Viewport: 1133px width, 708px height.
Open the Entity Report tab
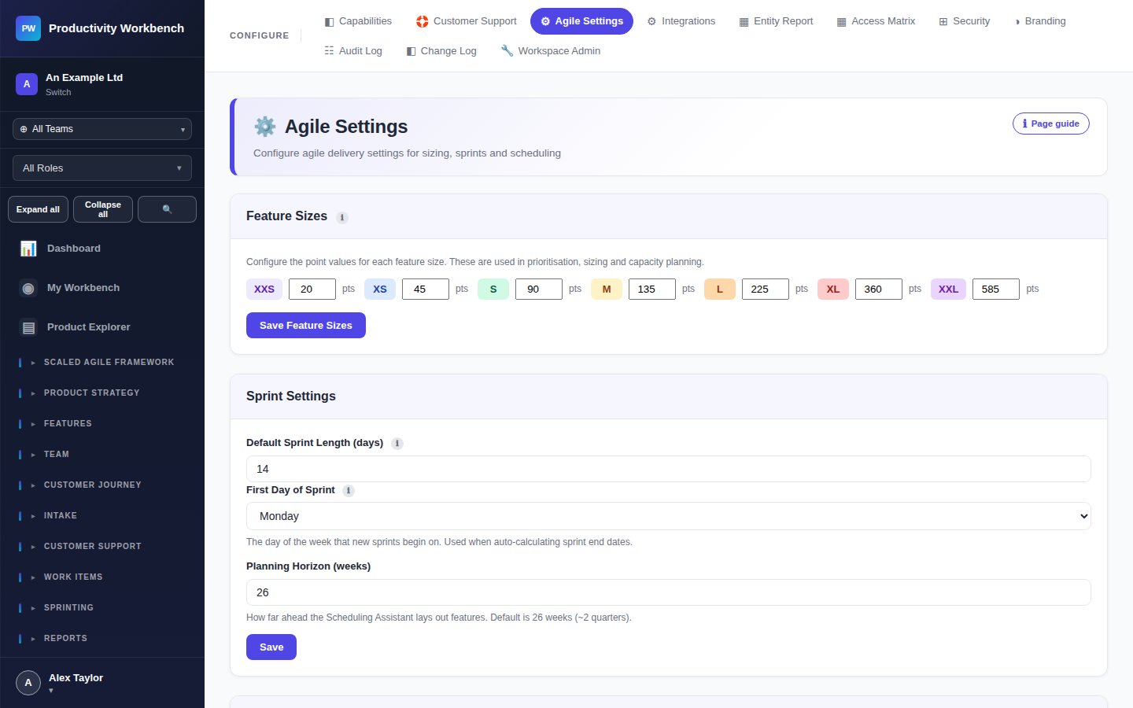777,21
